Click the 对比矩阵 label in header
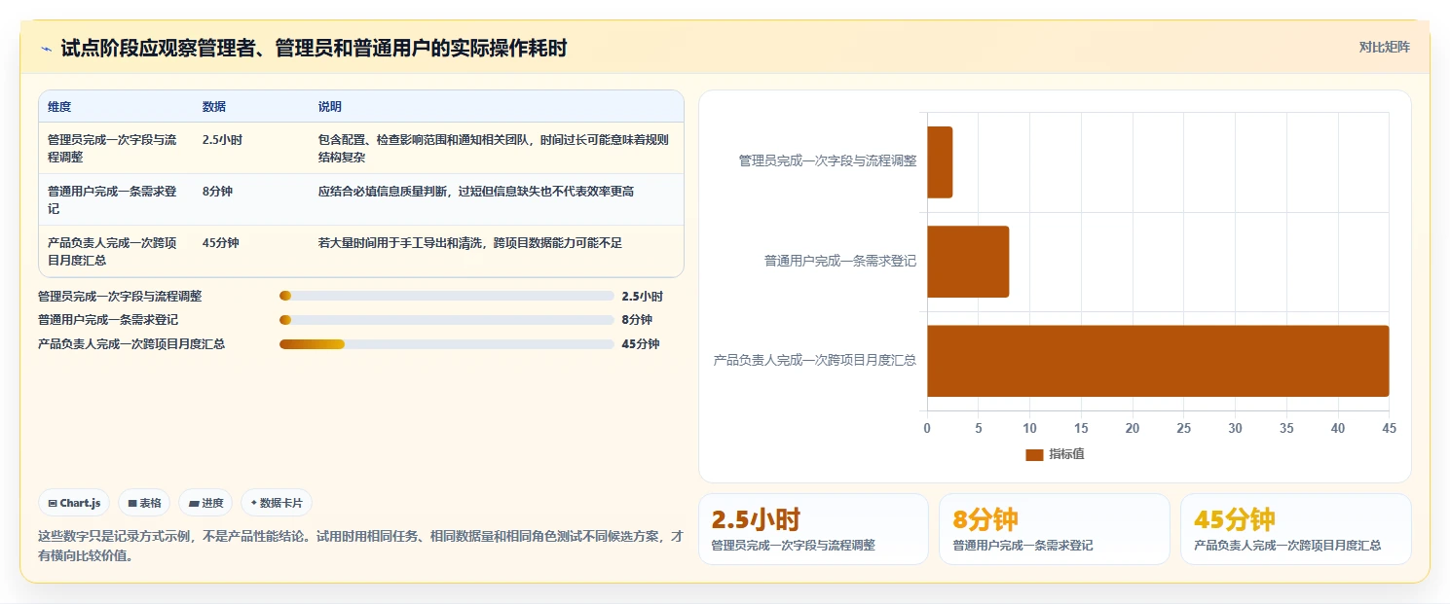Image resolution: width=1450 pixels, height=604 pixels. point(1384,47)
